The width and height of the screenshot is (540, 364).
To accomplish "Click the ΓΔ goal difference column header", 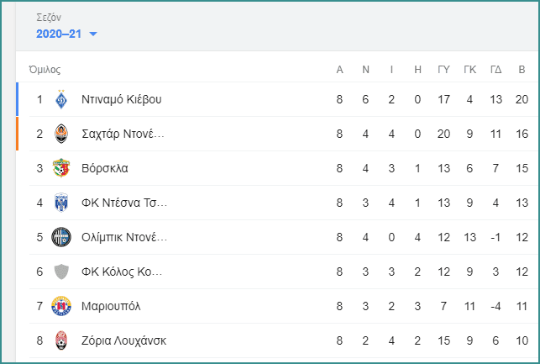I will (x=496, y=70).
